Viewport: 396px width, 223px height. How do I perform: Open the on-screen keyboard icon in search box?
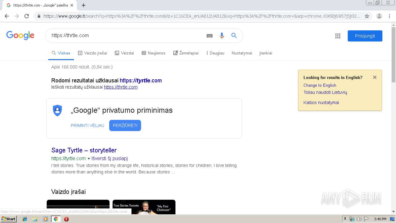tap(209, 36)
